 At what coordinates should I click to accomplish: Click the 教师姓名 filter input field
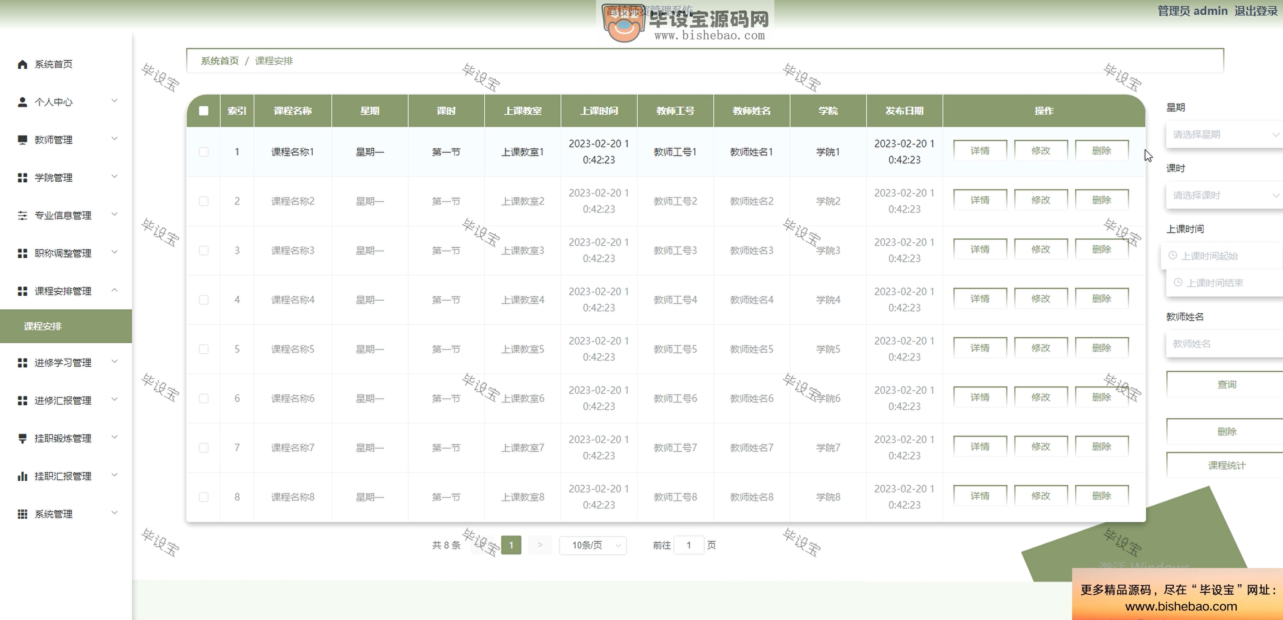(1224, 344)
